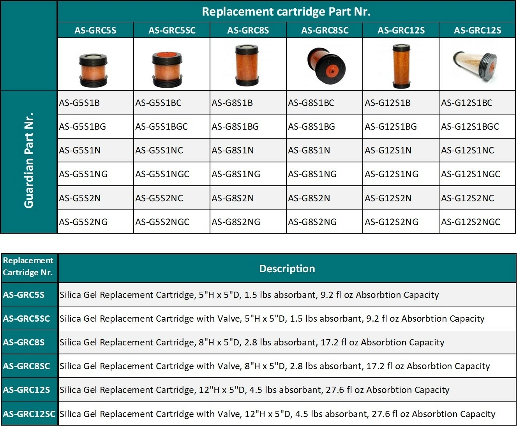This screenshot has height=426, width=517.
Task: Click the AS-GRC5S cartridge product image
Action: 93,70
